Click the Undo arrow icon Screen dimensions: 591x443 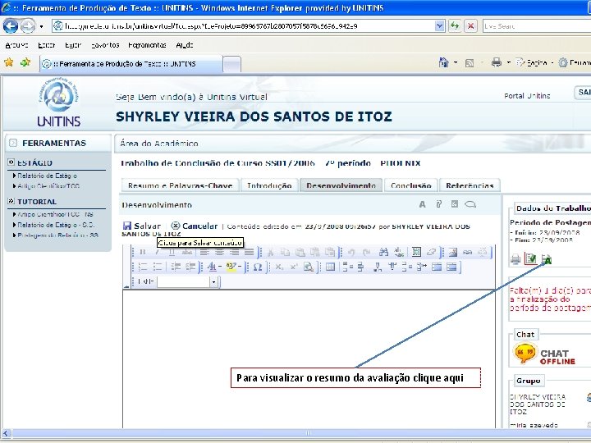pyautogui.click(x=351, y=252)
